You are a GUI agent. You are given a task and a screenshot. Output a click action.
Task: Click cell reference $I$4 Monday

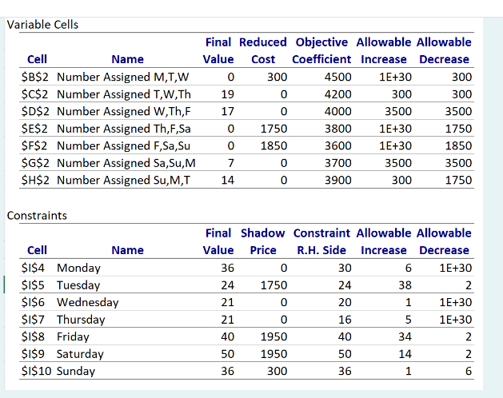(x=33, y=268)
